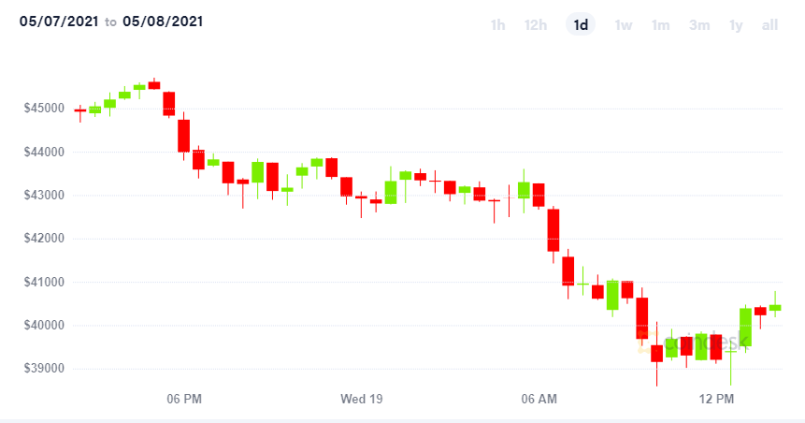This screenshot has height=423, width=805.
Task: Choose the 1y time range
Action: coord(736,24)
